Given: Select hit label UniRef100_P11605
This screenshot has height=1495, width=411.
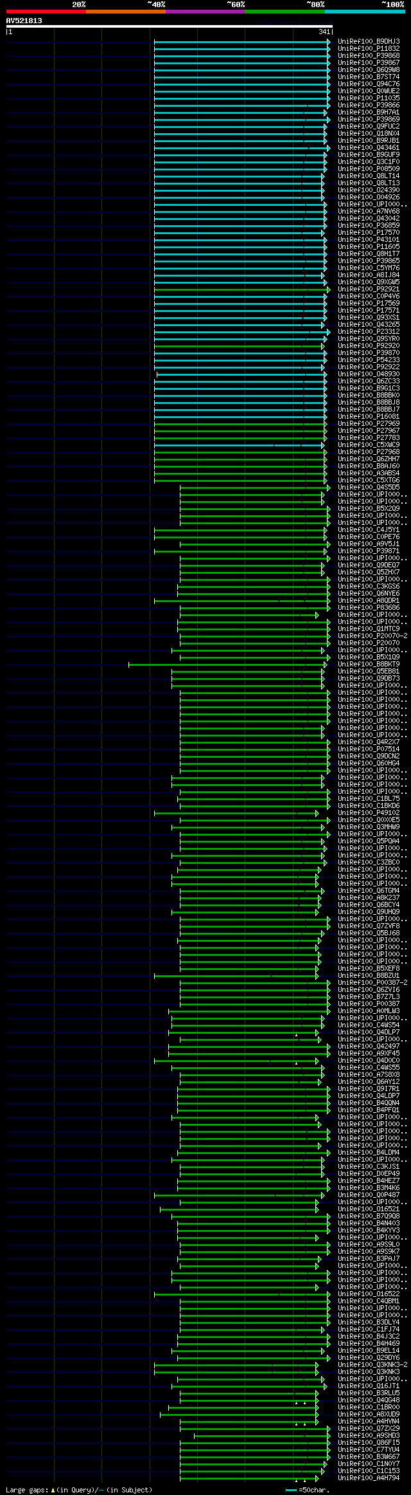Looking at the screenshot, I should (369, 246).
